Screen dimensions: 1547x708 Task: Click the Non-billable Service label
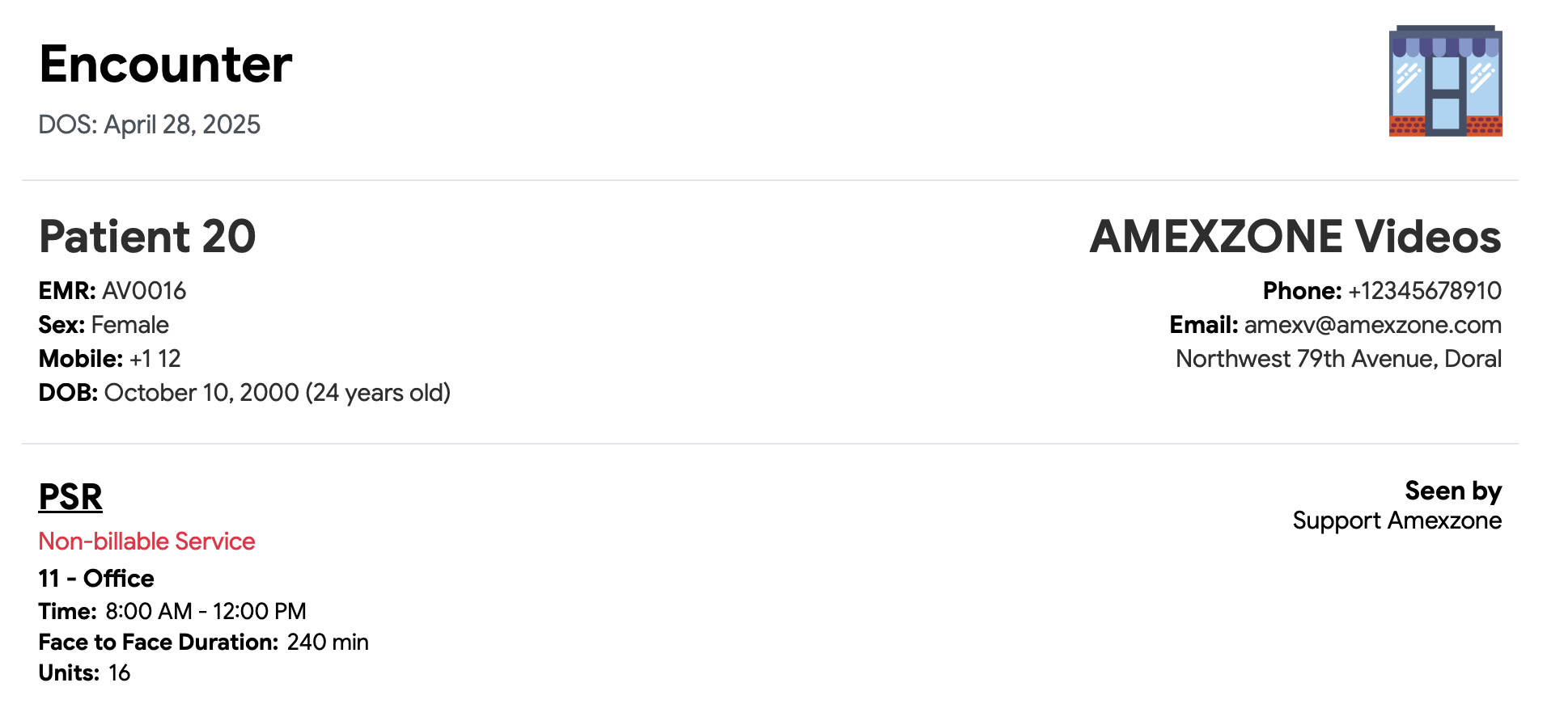[x=146, y=542]
